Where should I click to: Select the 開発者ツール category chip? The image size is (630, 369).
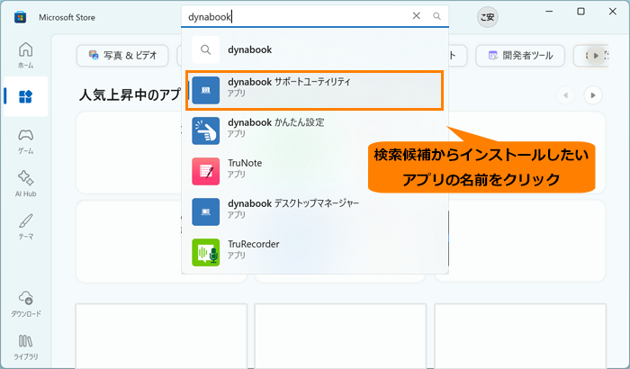(520, 56)
